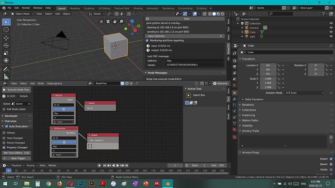Select the Cursor tool in viewport toolbar
The width and height of the screenshot is (335, 188).
point(6,29)
